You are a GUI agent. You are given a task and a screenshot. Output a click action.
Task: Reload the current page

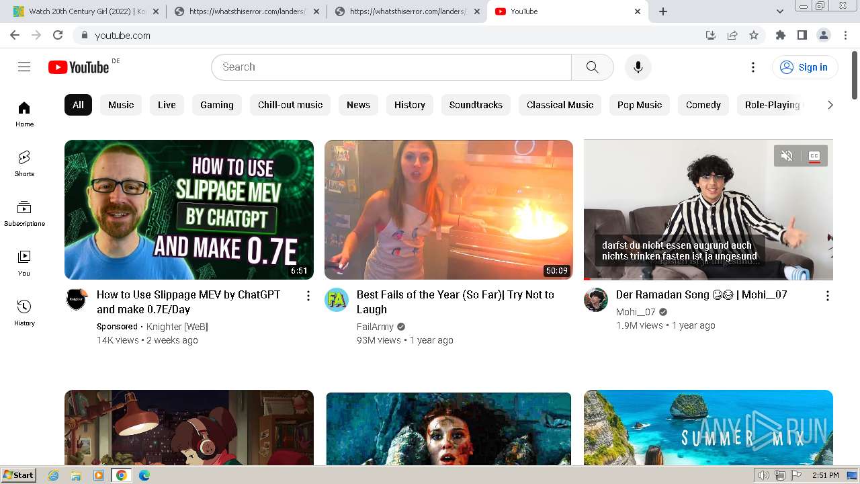[58, 35]
